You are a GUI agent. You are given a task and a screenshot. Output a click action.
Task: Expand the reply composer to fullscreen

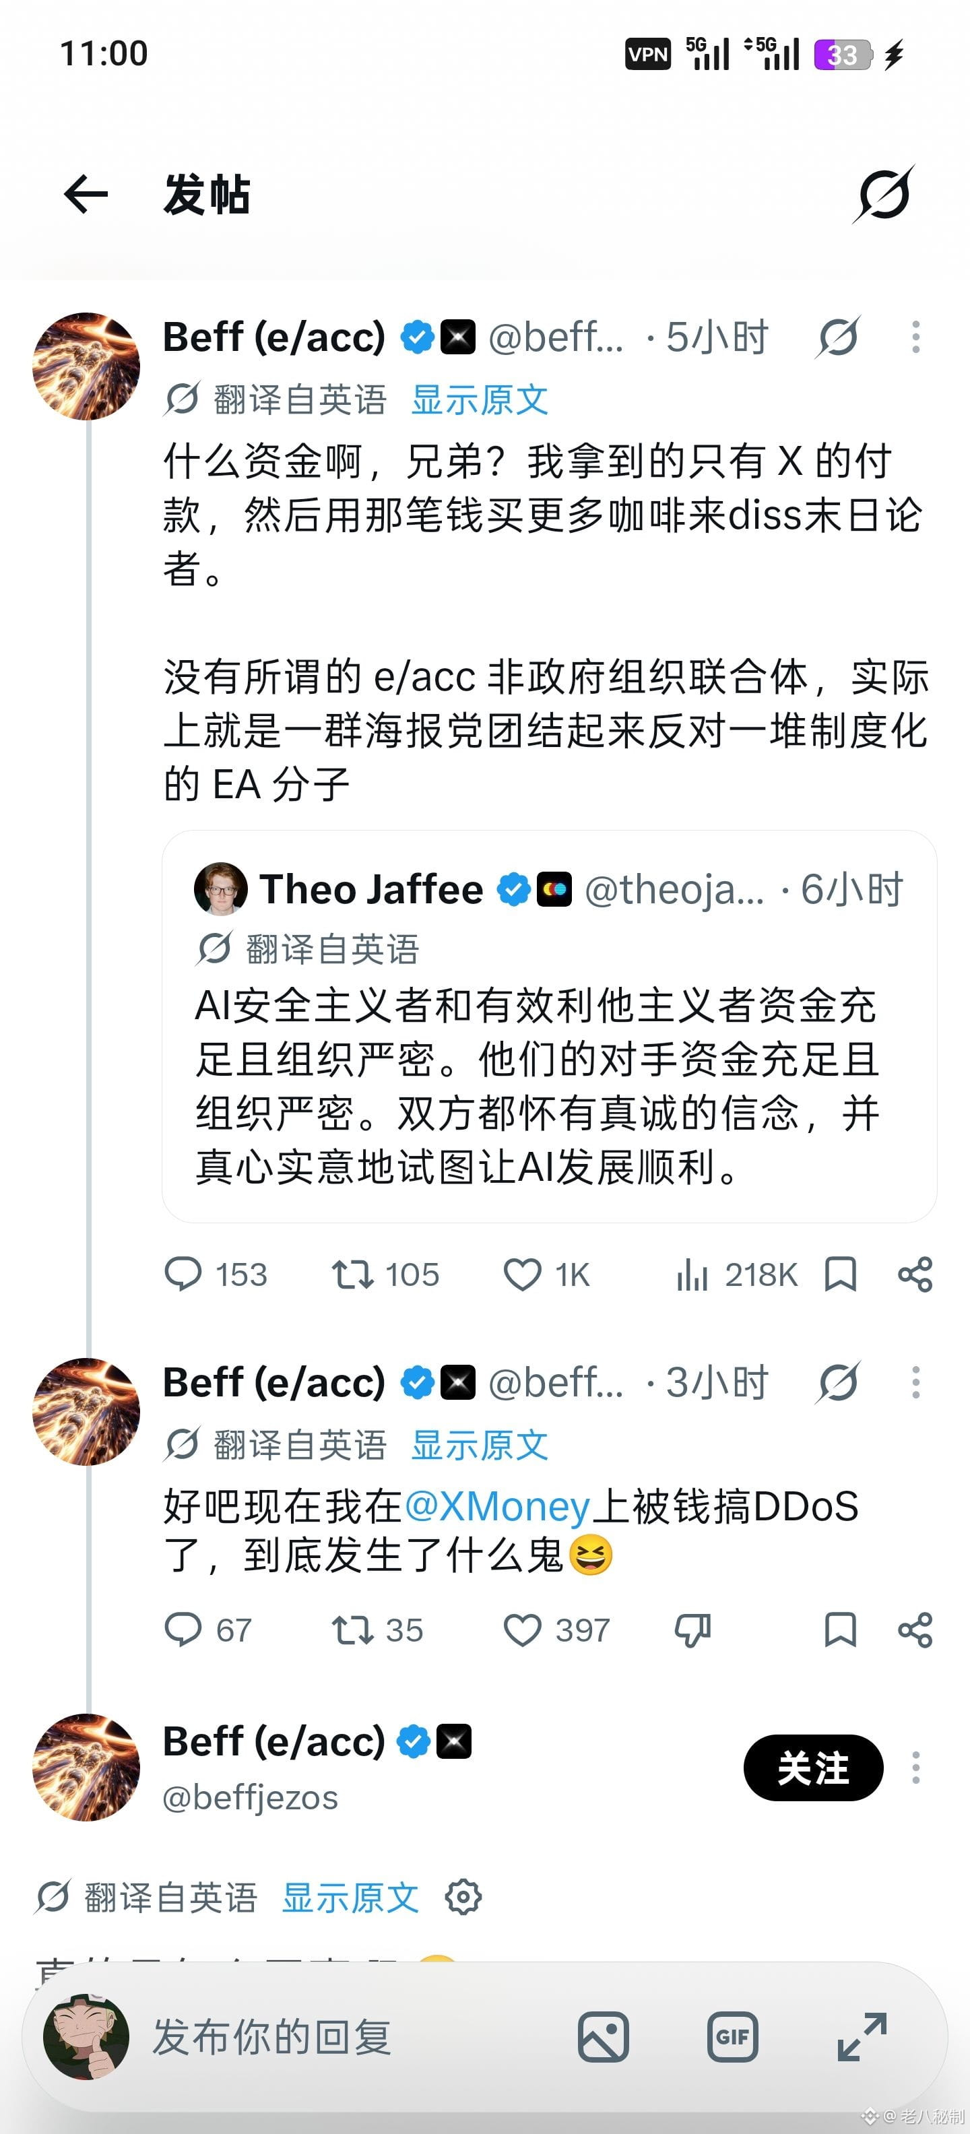862,2037
